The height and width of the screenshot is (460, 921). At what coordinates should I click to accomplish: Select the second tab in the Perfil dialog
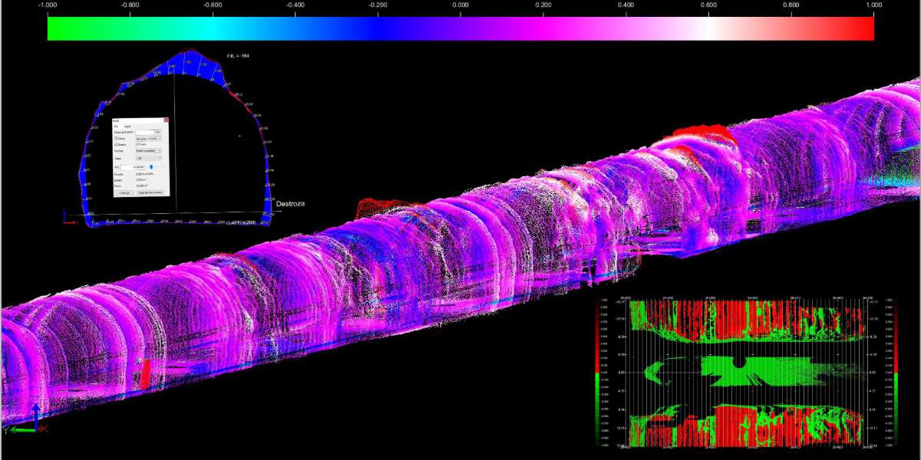coord(127,125)
